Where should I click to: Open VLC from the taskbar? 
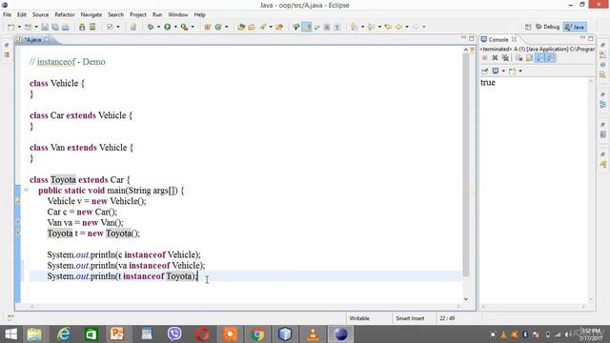pos(313,334)
